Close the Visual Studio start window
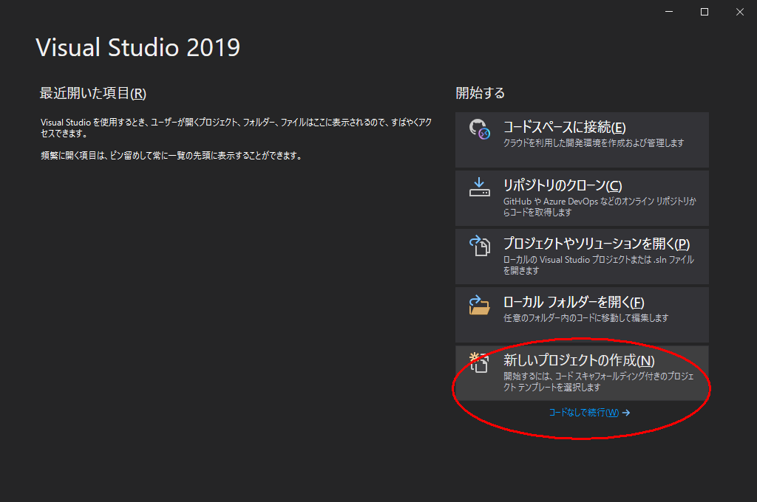This screenshot has height=502, width=757. coord(739,12)
